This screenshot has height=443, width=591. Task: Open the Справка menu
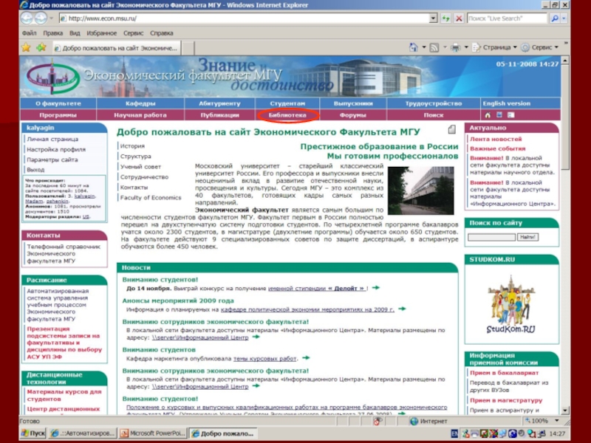(162, 33)
